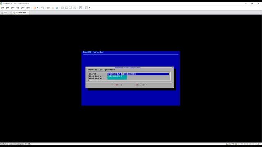Viewport: 262px width, 147px height.
Task: Expand the stretch display dropdown arrow
Action: (x=89, y=8)
